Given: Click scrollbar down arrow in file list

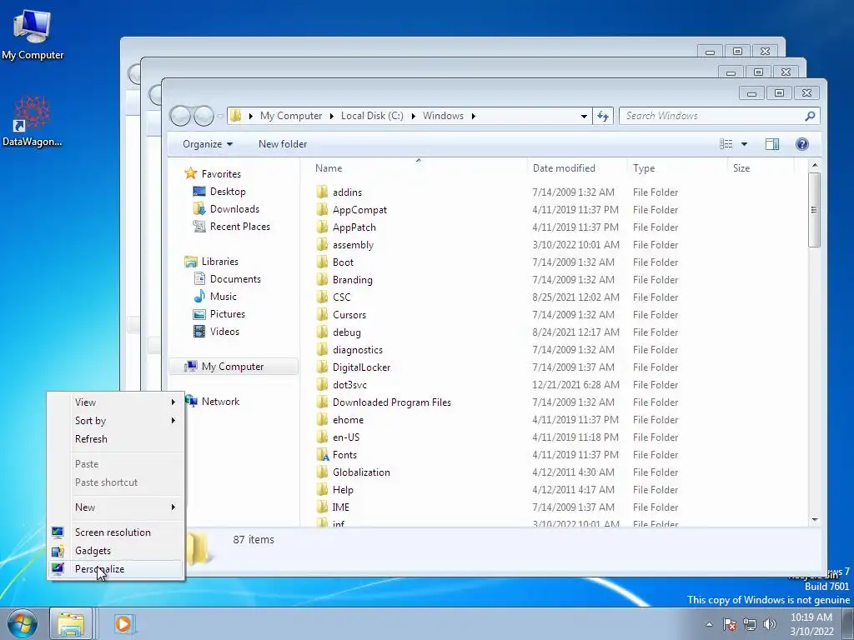Looking at the screenshot, I should point(815,520).
